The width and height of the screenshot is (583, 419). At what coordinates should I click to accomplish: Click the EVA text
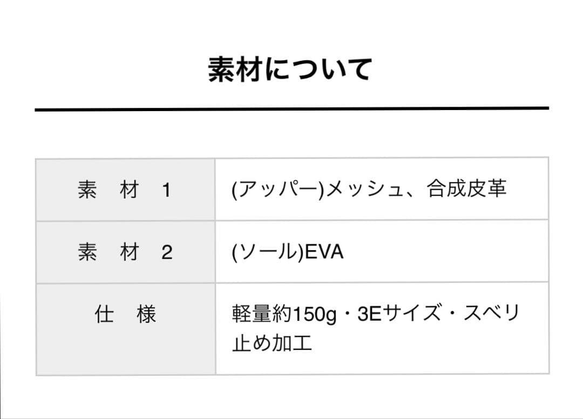[324, 252]
